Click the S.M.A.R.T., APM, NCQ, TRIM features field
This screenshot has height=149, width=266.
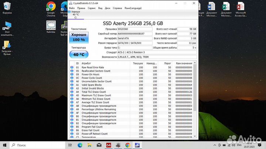click(157, 57)
